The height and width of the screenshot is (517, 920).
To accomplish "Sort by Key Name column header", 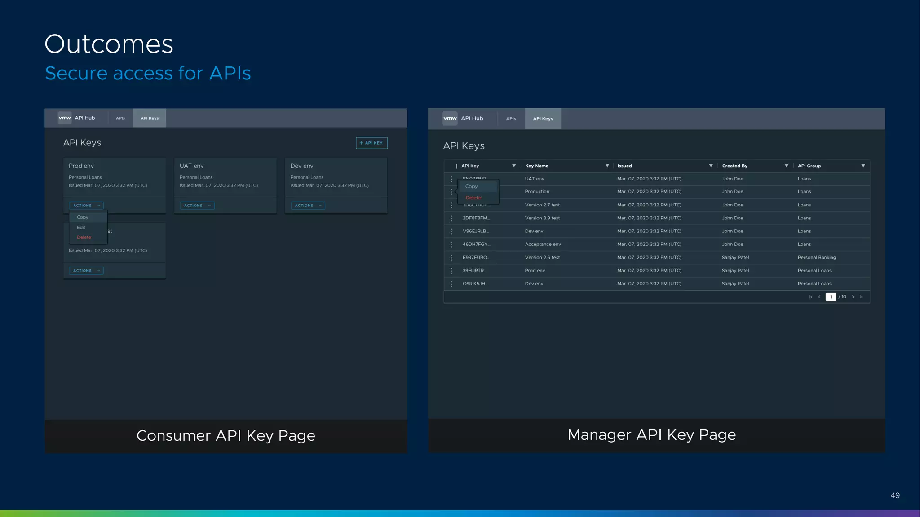I will [537, 166].
